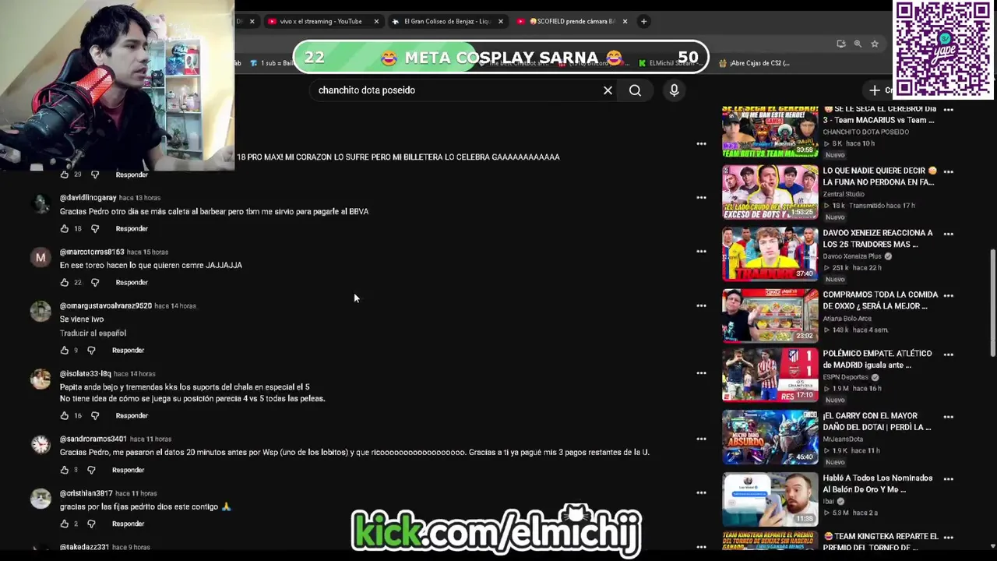Dislike the comment by @marcotorres8163

click(x=95, y=282)
